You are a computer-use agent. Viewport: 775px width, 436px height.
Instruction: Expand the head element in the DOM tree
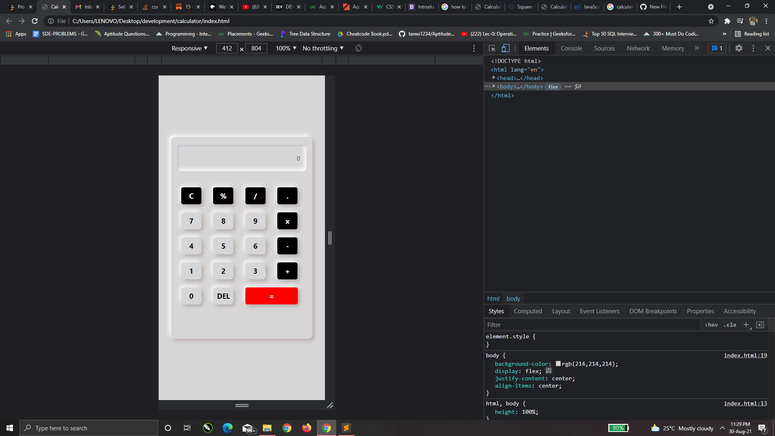(x=493, y=78)
